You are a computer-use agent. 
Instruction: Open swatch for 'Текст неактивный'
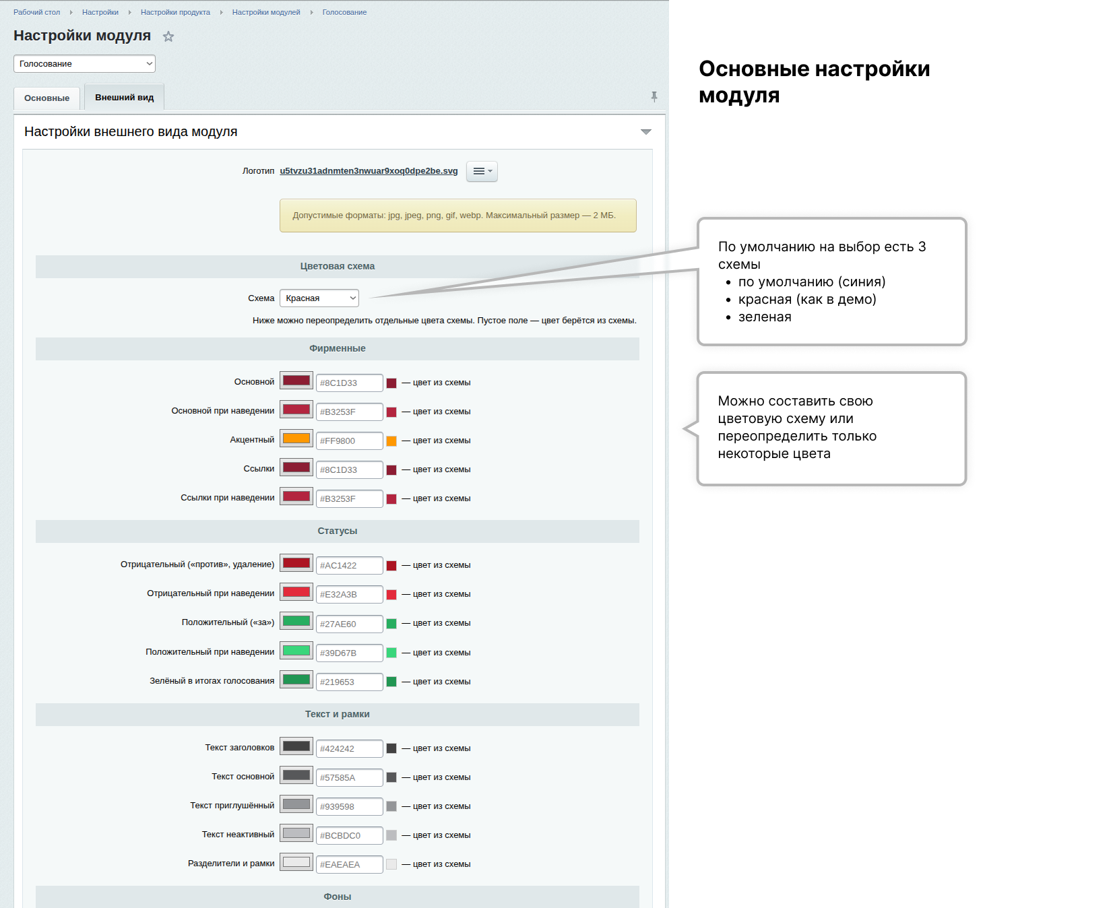tap(296, 833)
